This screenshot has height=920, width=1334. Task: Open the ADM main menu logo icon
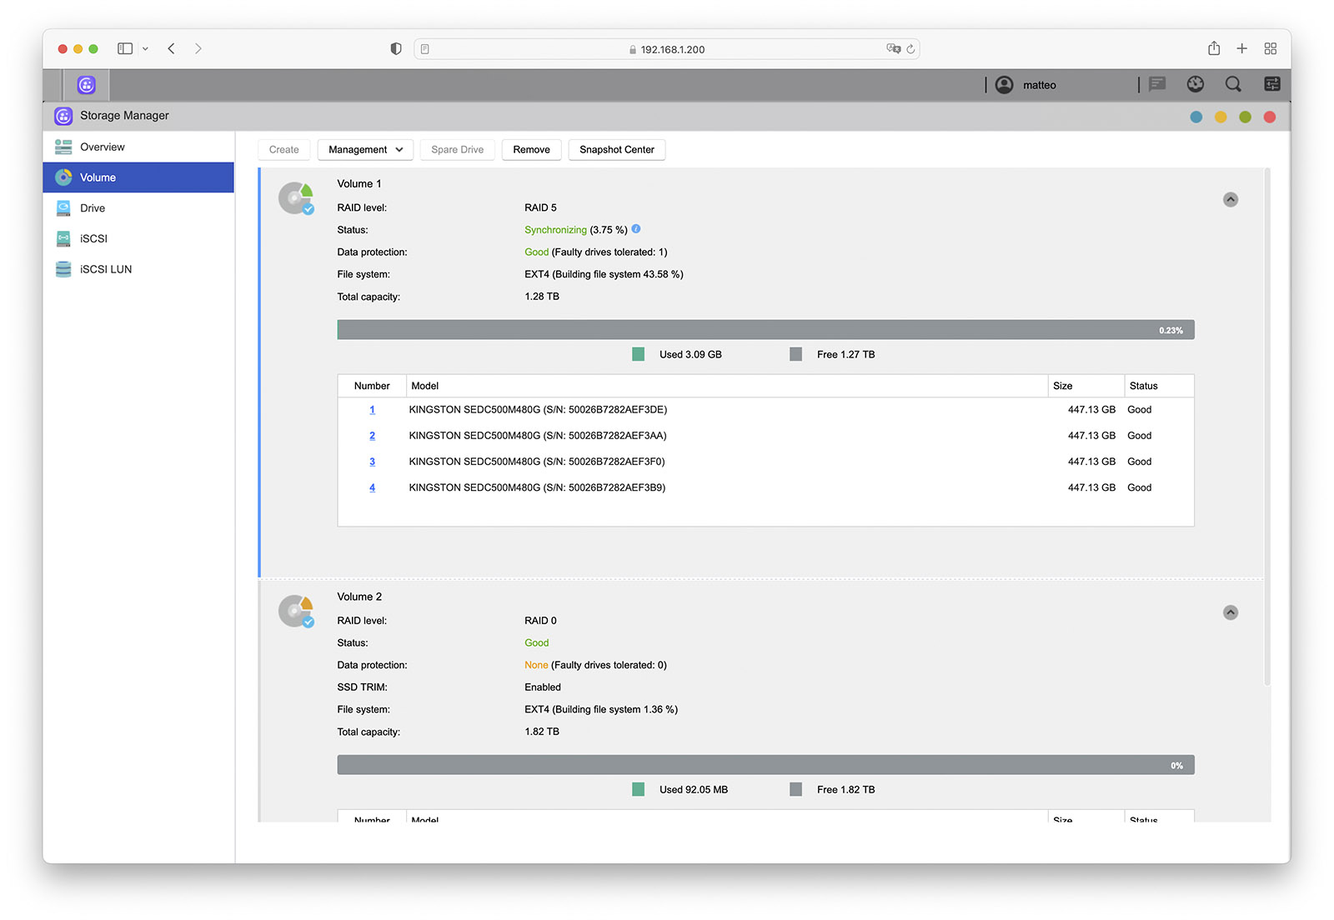click(x=87, y=84)
